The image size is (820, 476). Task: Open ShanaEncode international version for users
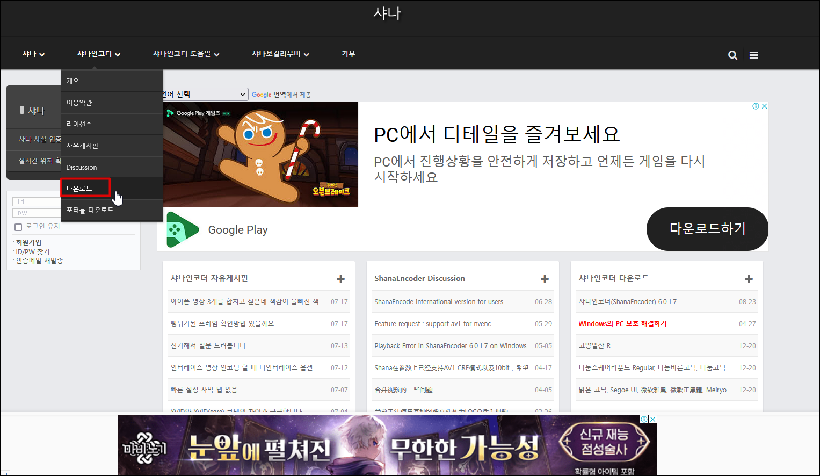[x=439, y=302]
